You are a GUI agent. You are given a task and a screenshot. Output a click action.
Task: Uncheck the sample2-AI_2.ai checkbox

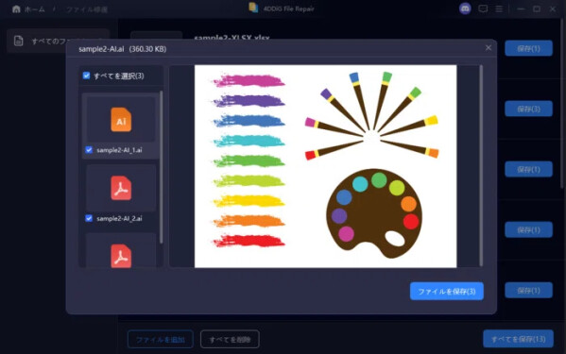89,218
